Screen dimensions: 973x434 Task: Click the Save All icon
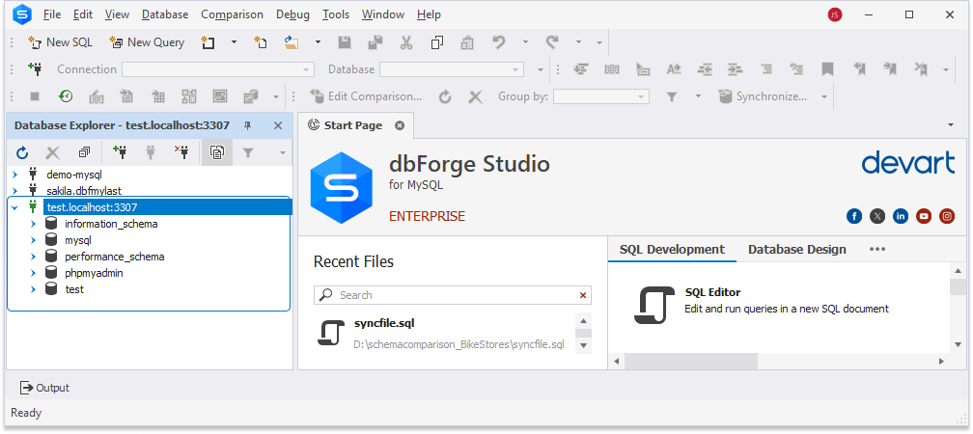click(375, 42)
